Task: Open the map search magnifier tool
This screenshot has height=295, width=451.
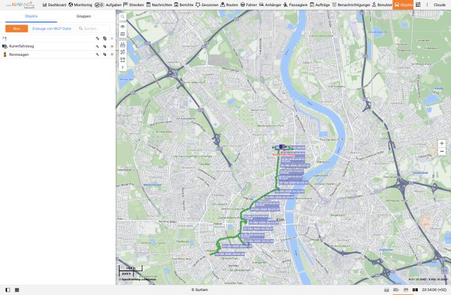Action: pos(122,17)
